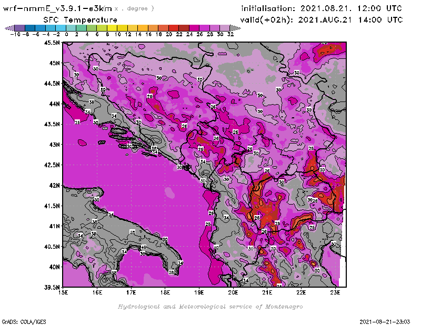Click the 41.5N latitude label

pyautogui.click(x=52, y=206)
